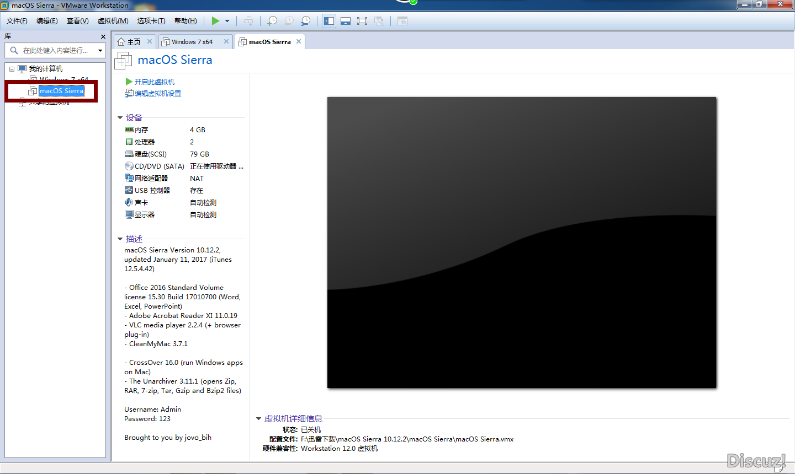Viewport: 795px width, 474px height.
Task: Toggle thumbnail bar toolbar icon
Action: click(346, 21)
